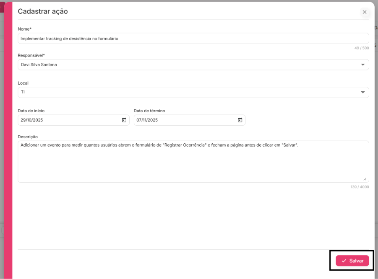Save the action with the Salvar button
This screenshot has width=378, height=279.
352,261
